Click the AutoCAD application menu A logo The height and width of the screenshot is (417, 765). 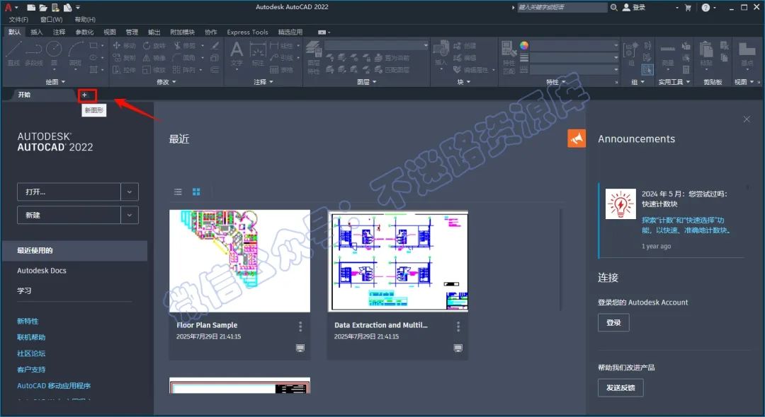(x=8, y=7)
